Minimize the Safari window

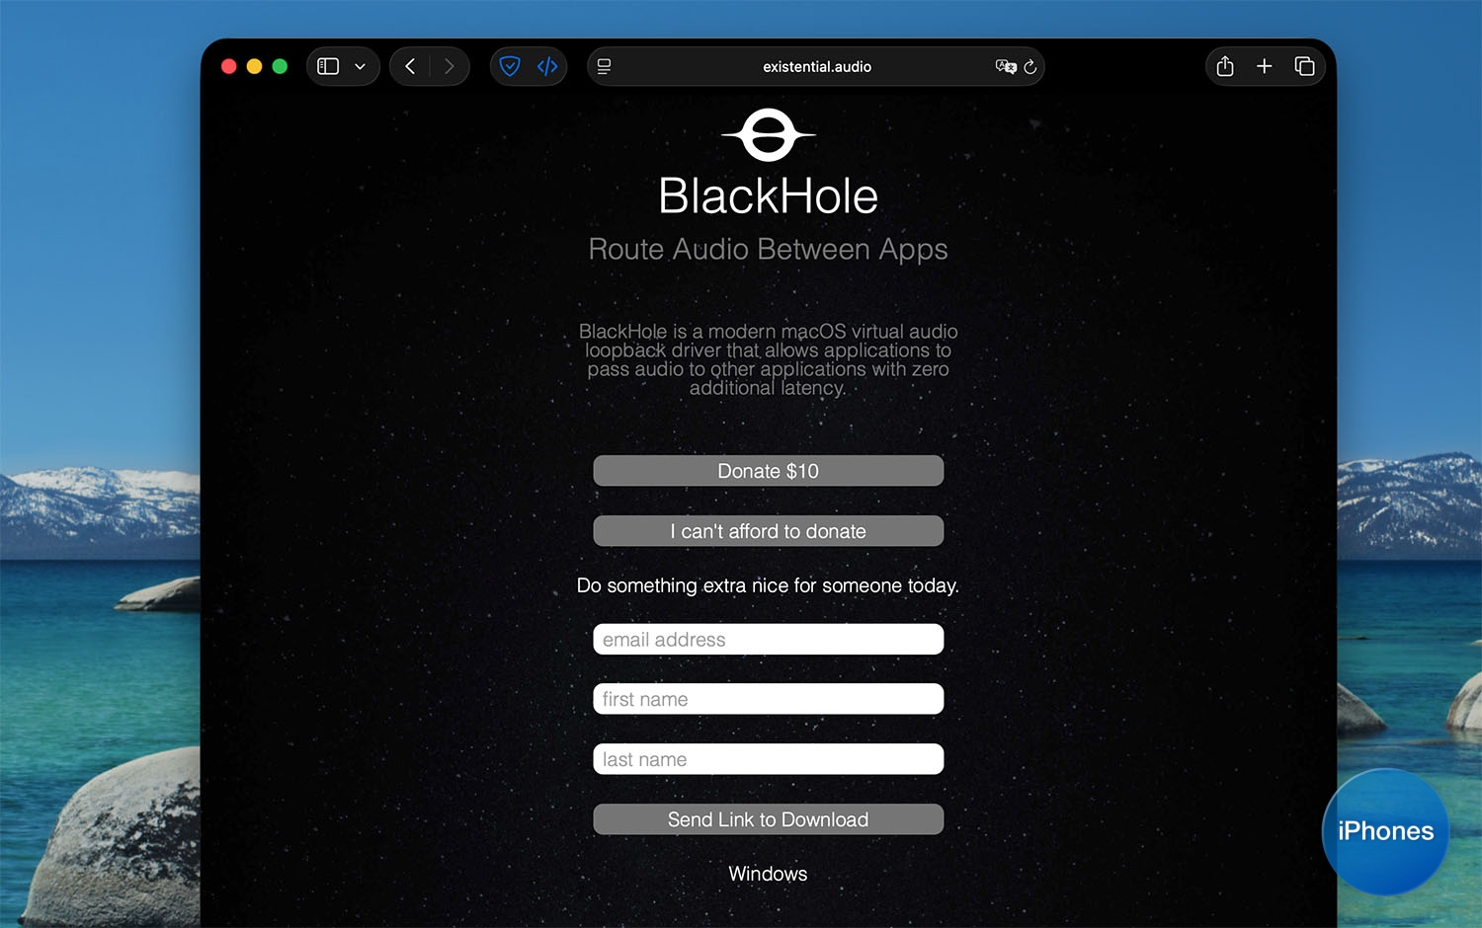[254, 66]
